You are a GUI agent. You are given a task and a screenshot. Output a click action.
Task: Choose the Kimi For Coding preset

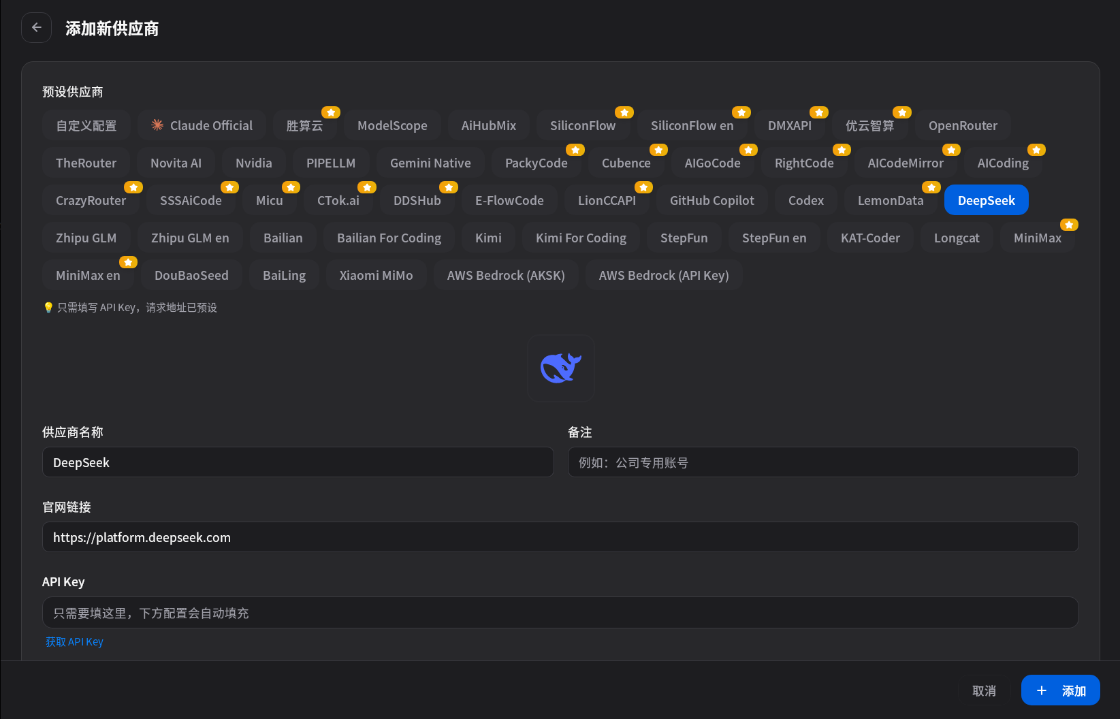pyautogui.click(x=581, y=238)
